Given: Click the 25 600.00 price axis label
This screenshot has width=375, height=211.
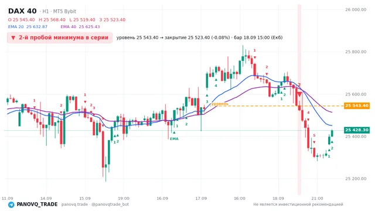Looking at the screenshot, I should tap(356, 94).
